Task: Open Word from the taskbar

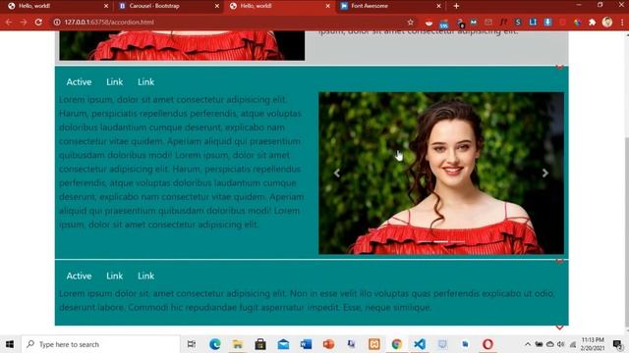Action: (x=306, y=344)
